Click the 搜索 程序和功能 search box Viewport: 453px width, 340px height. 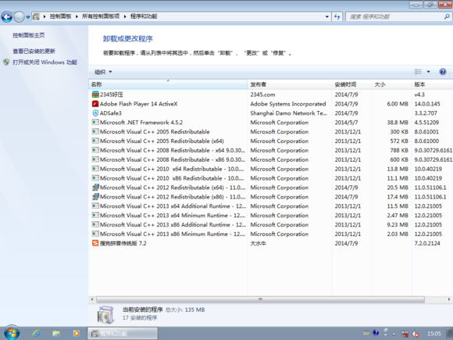coord(394,16)
